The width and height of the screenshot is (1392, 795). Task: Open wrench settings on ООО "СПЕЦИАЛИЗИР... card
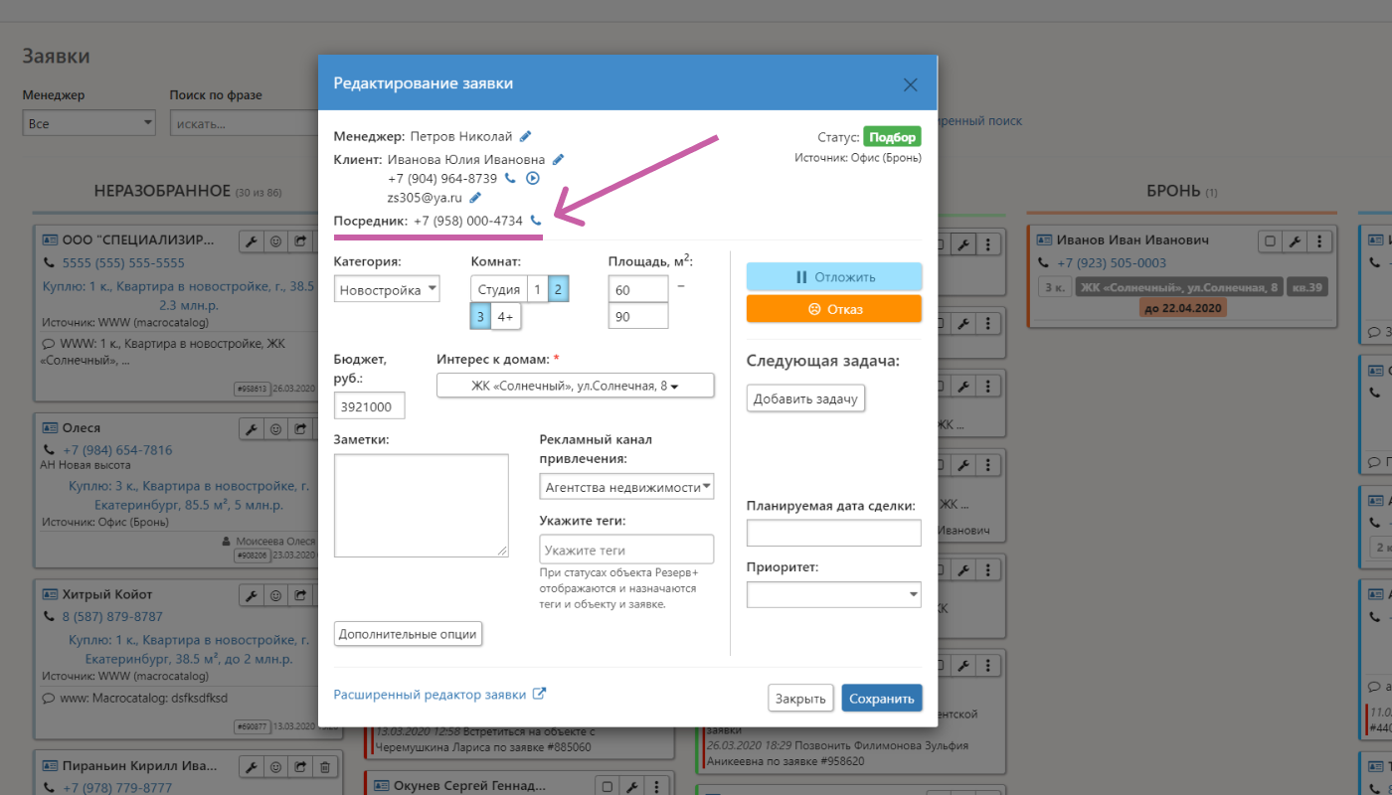pos(252,240)
